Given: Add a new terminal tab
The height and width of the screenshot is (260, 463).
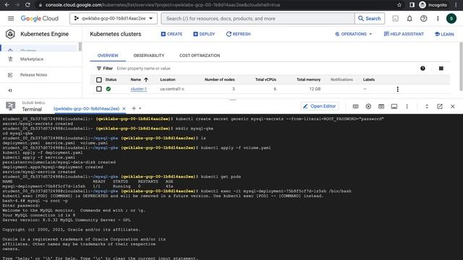Looking at the screenshot, I should tap(134, 108).
